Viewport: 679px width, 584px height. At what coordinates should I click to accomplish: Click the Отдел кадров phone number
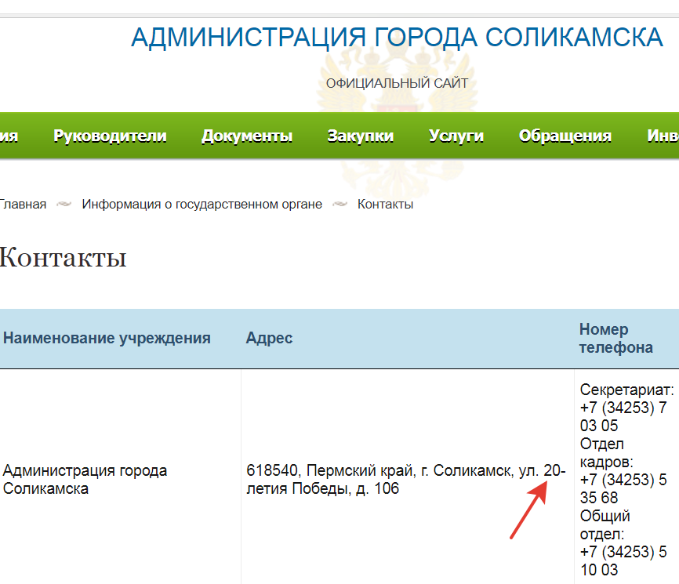pyautogui.click(x=623, y=488)
